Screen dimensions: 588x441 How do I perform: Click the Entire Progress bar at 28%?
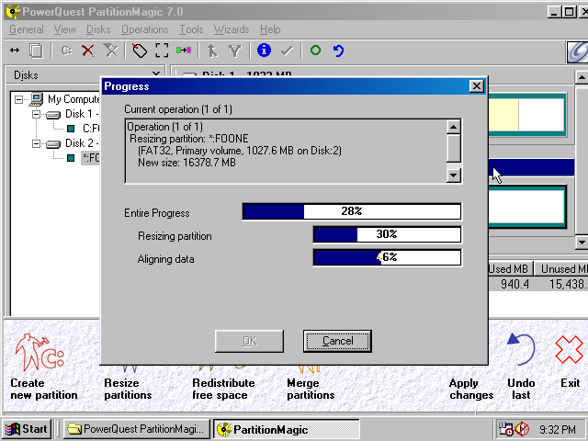(352, 211)
